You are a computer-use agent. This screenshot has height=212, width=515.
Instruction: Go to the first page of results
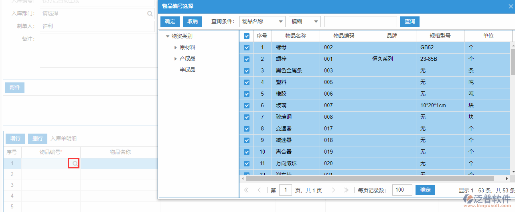pyautogui.click(x=246, y=190)
